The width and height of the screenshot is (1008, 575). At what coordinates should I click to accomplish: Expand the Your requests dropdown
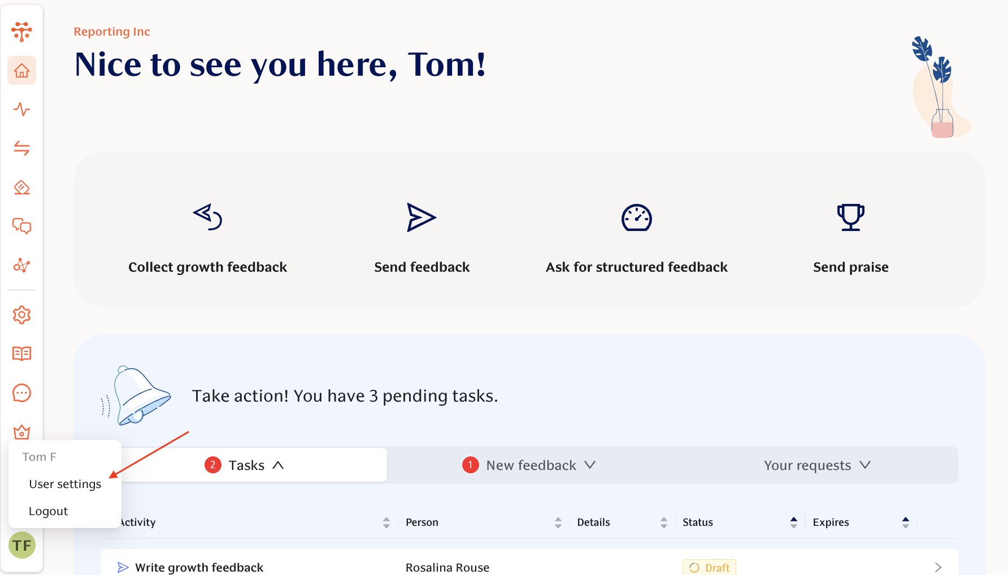[864, 465]
